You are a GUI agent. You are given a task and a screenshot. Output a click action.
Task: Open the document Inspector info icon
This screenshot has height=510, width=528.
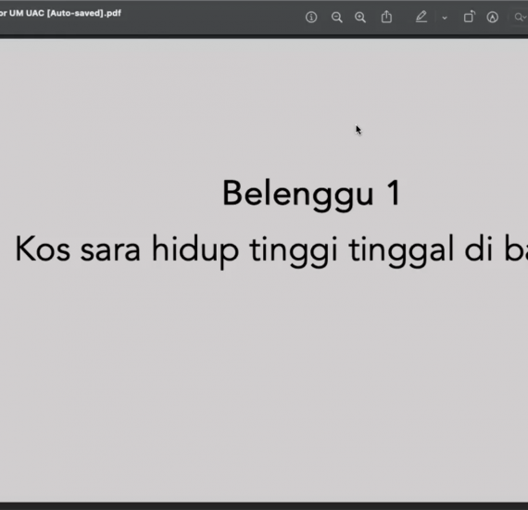[x=311, y=18]
